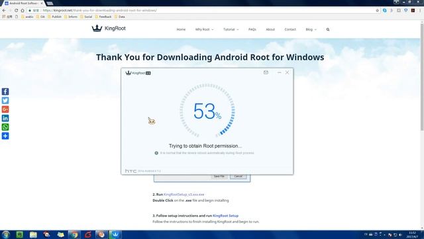Click the dark red extension icon in the browser toolbar
The width and height of the screenshot is (424, 239).
coord(413,11)
